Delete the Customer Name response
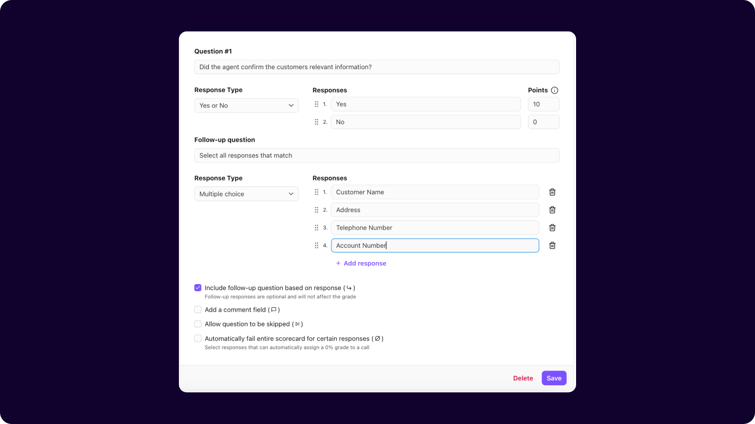755x424 pixels. tap(552, 192)
